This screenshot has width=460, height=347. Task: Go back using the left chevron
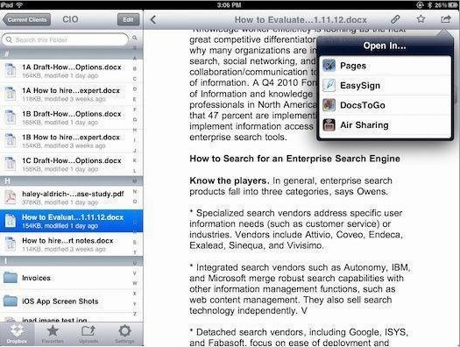[152, 19]
